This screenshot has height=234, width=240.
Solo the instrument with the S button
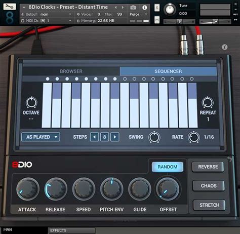point(157,8)
